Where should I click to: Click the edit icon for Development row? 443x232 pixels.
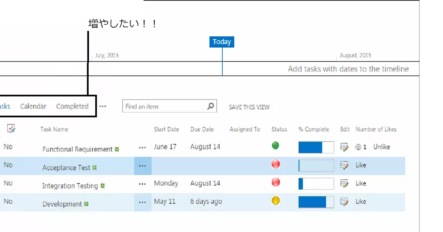click(x=344, y=201)
